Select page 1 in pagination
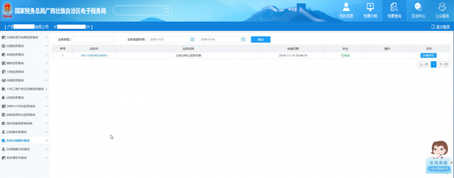 [x=434, y=64]
